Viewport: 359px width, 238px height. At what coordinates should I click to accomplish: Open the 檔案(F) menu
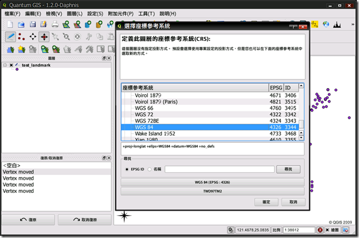[x=12, y=14]
